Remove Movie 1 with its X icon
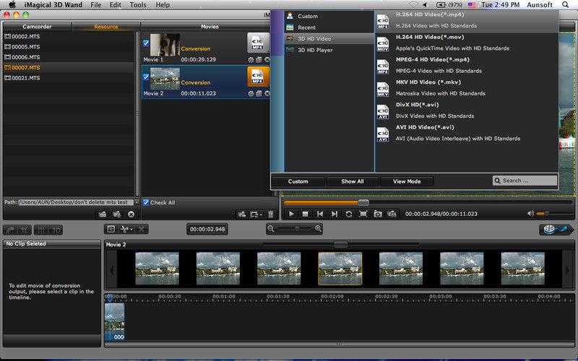Viewport: 578px width, 361px height. 267,60
